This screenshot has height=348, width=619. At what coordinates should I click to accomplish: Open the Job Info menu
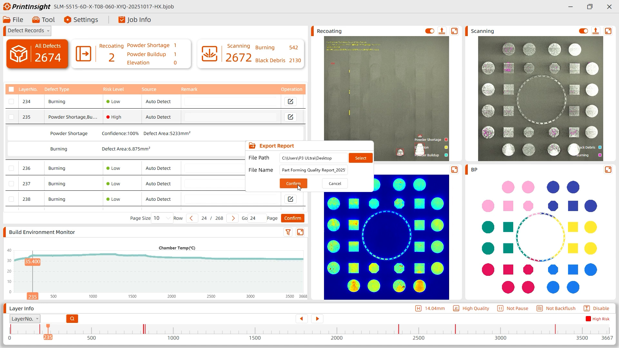pos(134,20)
